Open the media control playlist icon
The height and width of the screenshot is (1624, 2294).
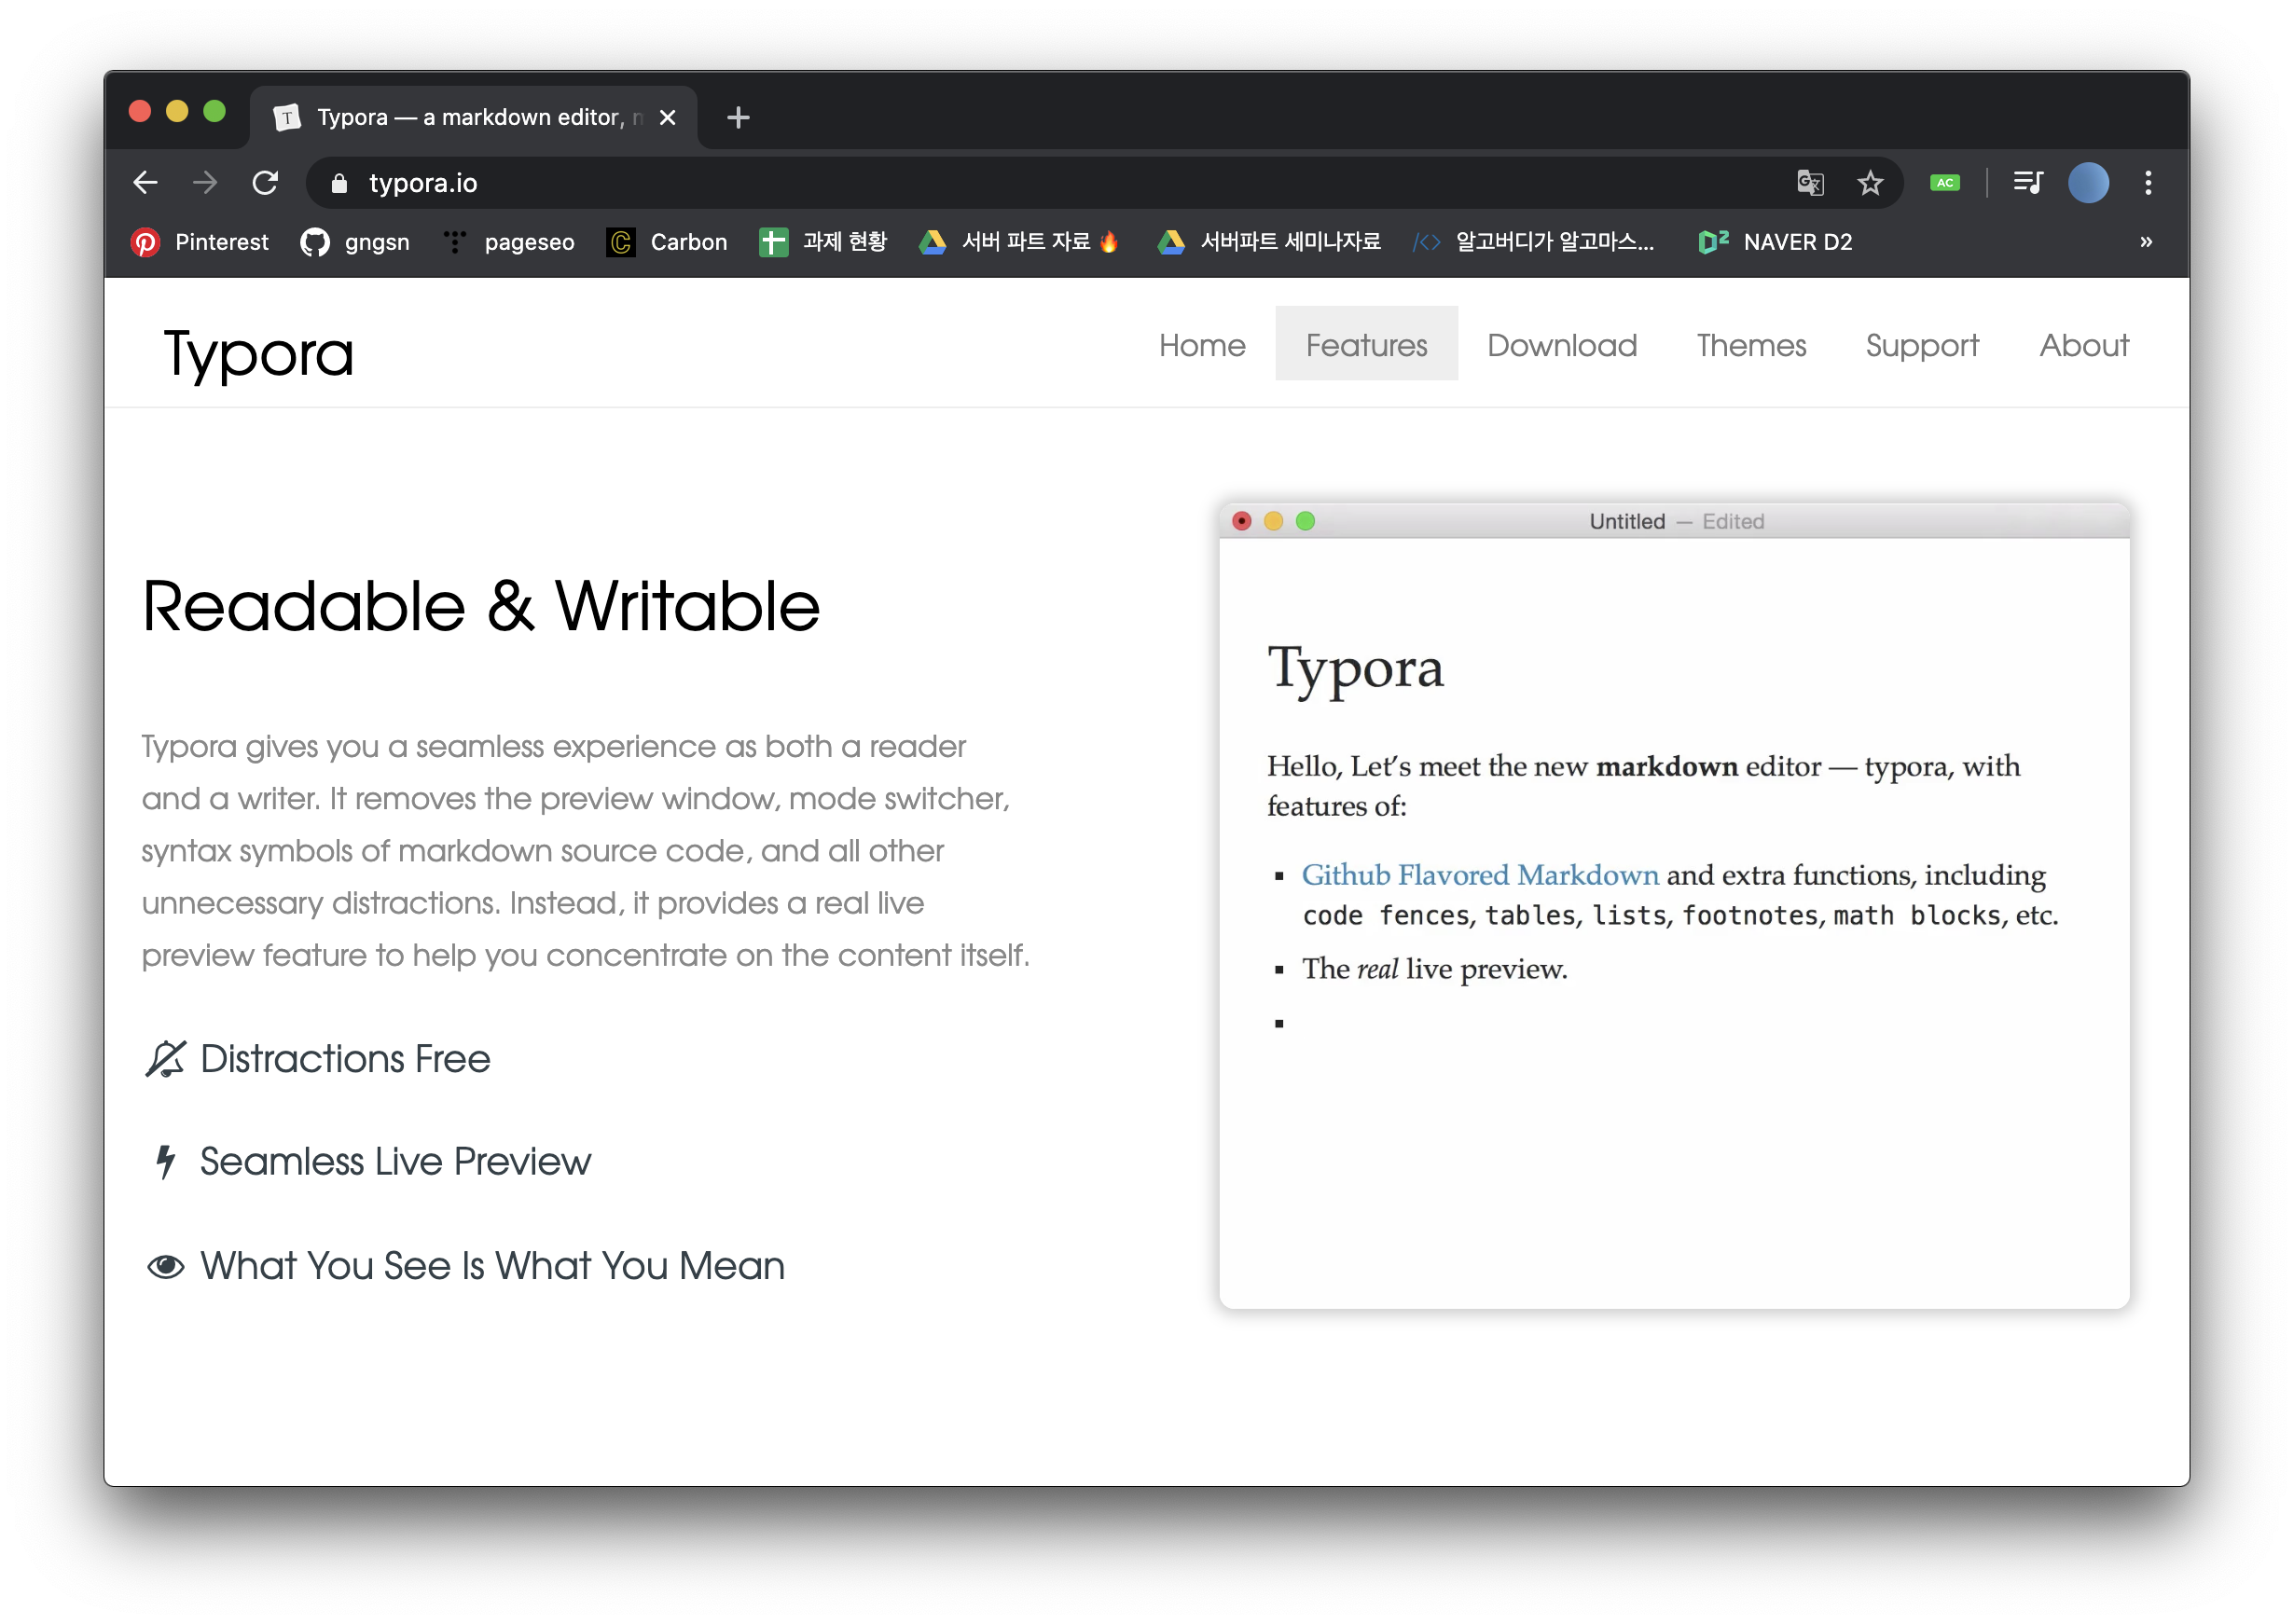[x=2028, y=183]
